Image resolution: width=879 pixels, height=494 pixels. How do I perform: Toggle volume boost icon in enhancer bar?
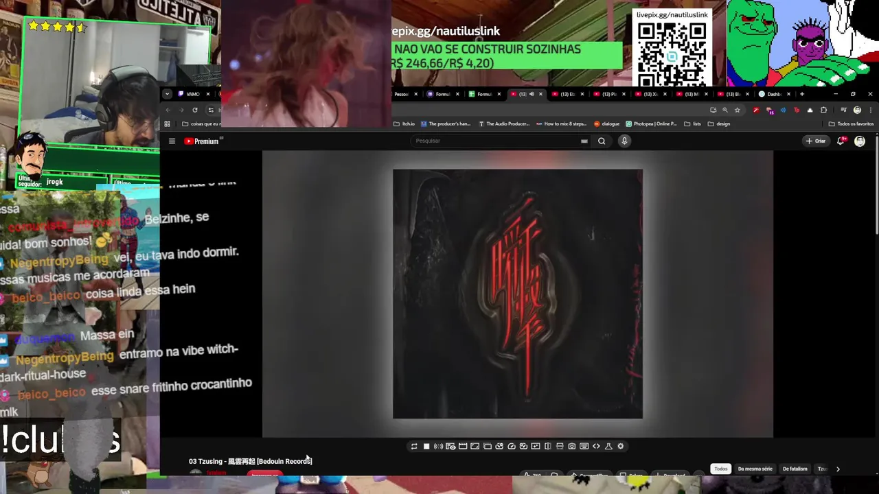coord(438,446)
